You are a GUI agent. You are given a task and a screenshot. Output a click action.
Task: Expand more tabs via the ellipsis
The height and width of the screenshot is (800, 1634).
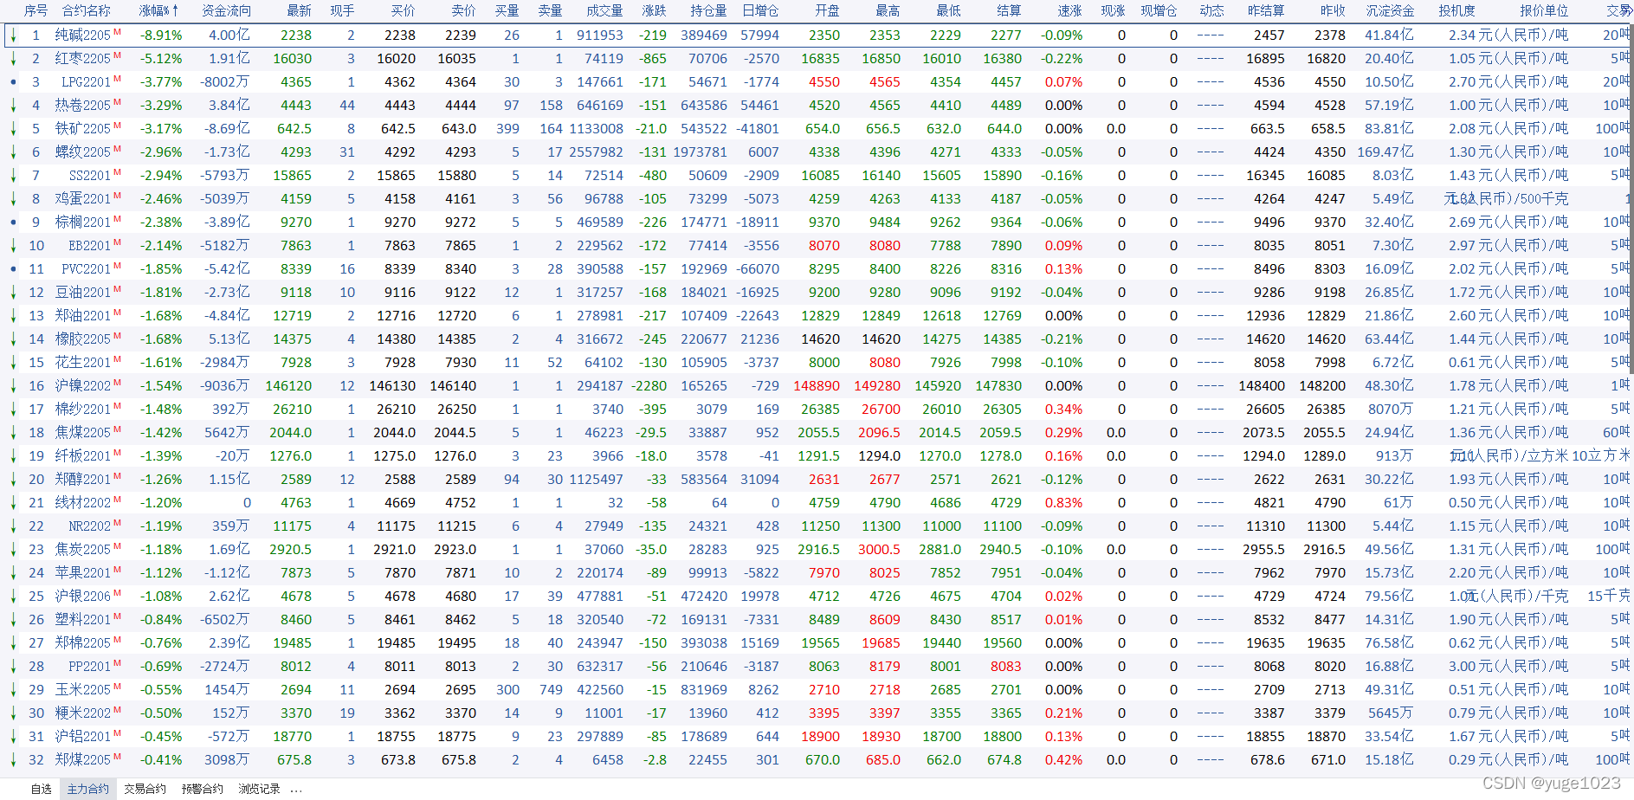[x=296, y=790]
